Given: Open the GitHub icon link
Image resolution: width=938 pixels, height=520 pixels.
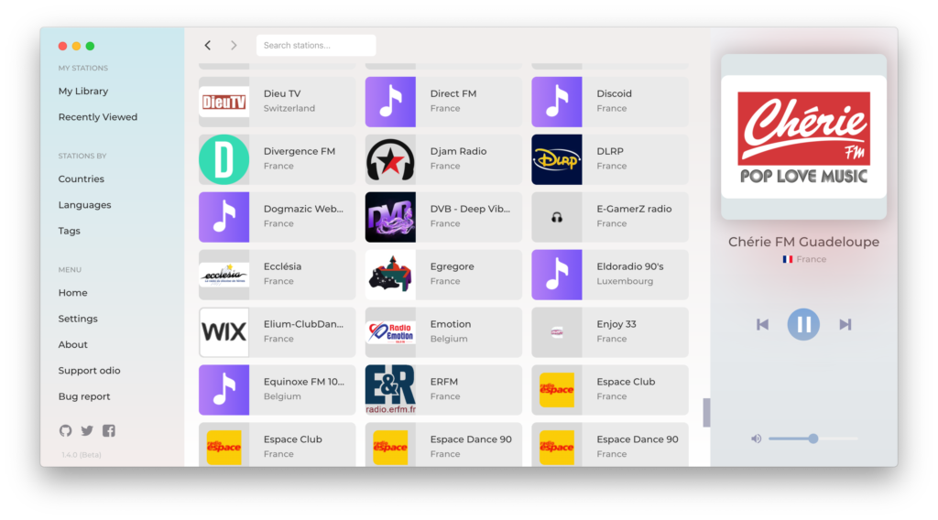Looking at the screenshot, I should pyautogui.click(x=65, y=430).
